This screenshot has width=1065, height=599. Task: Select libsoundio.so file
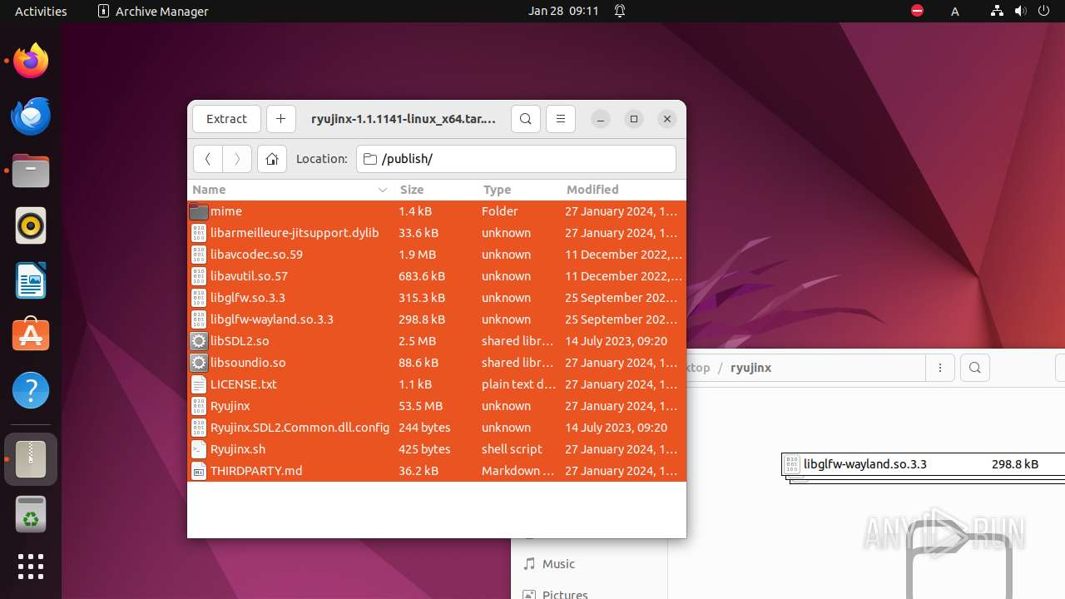[x=437, y=363]
